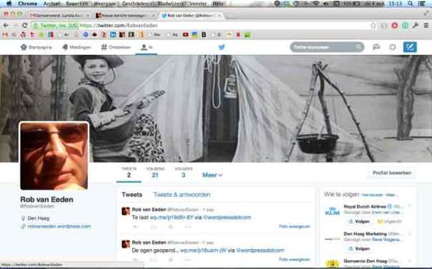Open the Chrome application menu
Image resolution: width=432 pixels, height=269 pixels.
(x=28, y=4)
